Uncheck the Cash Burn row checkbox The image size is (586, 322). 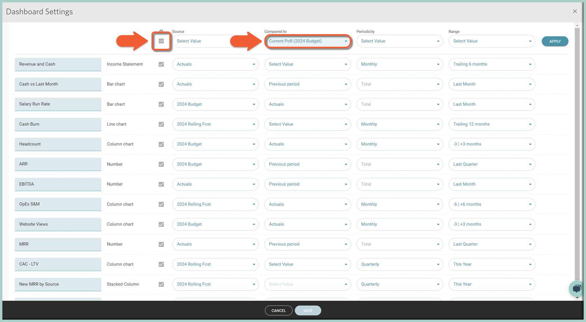[x=161, y=124]
